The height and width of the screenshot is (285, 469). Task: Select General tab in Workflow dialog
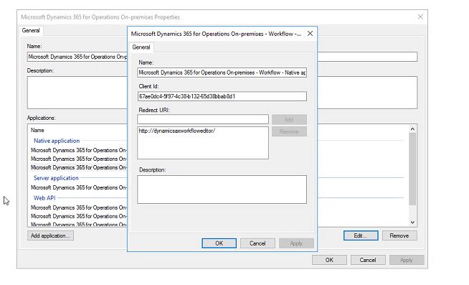coord(141,47)
